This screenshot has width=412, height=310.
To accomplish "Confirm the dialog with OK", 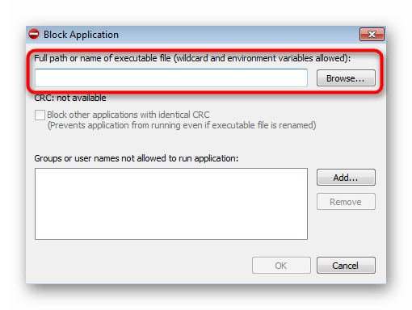I will point(281,266).
